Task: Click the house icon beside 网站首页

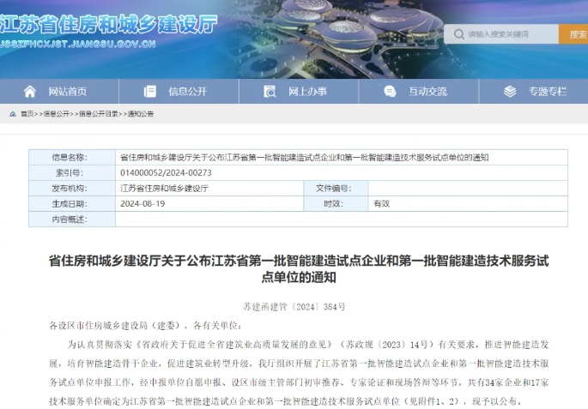Action: [30, 91]
